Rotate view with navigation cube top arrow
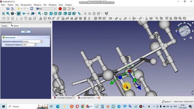Viewport: 194px width, 109px height. click(x=185, y=23)
